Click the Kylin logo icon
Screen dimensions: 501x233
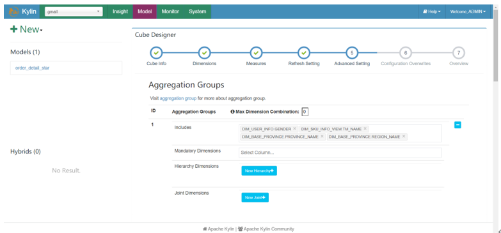pos(14,11)
